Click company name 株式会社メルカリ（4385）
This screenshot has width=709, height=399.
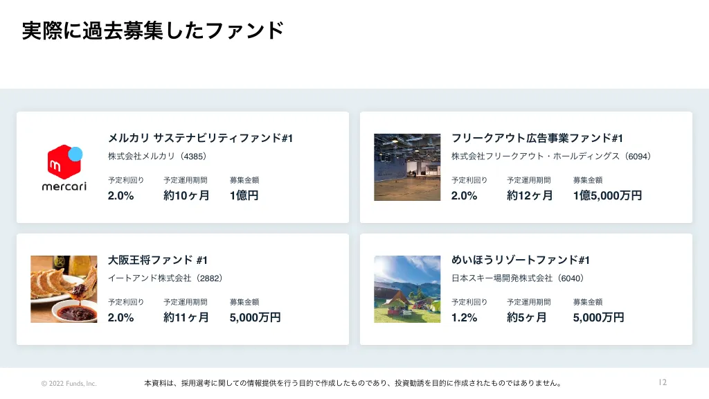(x=157, y=156)
